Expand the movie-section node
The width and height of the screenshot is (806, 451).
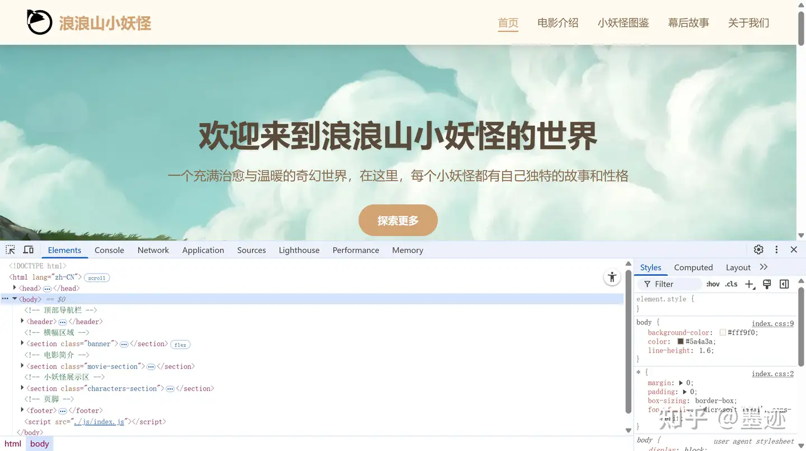click(x=22, y=365)
